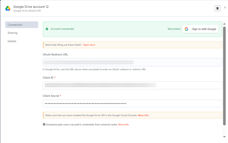
Task: Click the vertical scrollbar thumb
Action: click(224, 76)
